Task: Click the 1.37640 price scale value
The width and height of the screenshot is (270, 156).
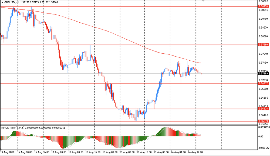Action: click(x=264, y=54)
